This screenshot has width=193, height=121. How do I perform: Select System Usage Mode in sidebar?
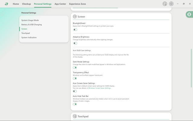[30, 20]
